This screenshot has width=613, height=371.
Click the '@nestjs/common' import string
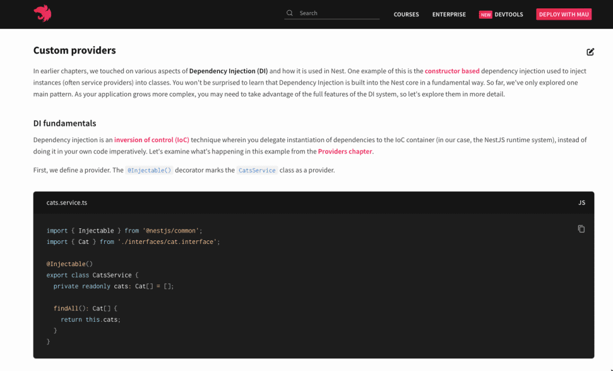[x=171, y=231]
